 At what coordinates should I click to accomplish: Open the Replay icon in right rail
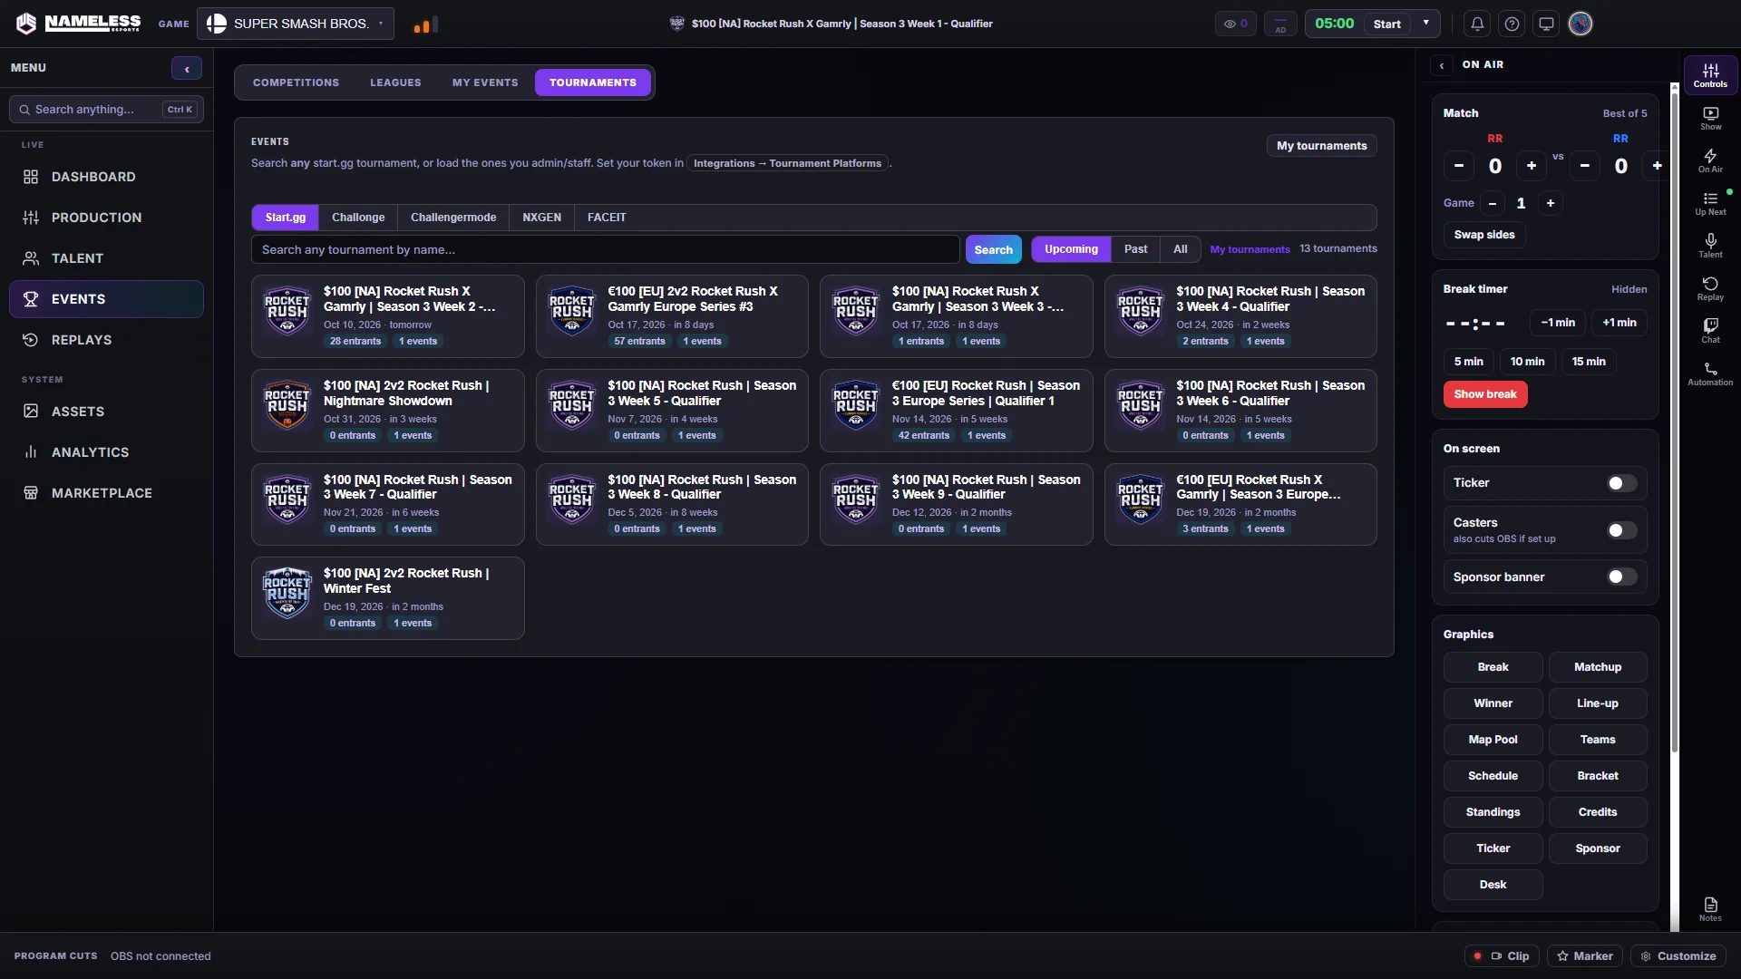[x=1710, y=288]
